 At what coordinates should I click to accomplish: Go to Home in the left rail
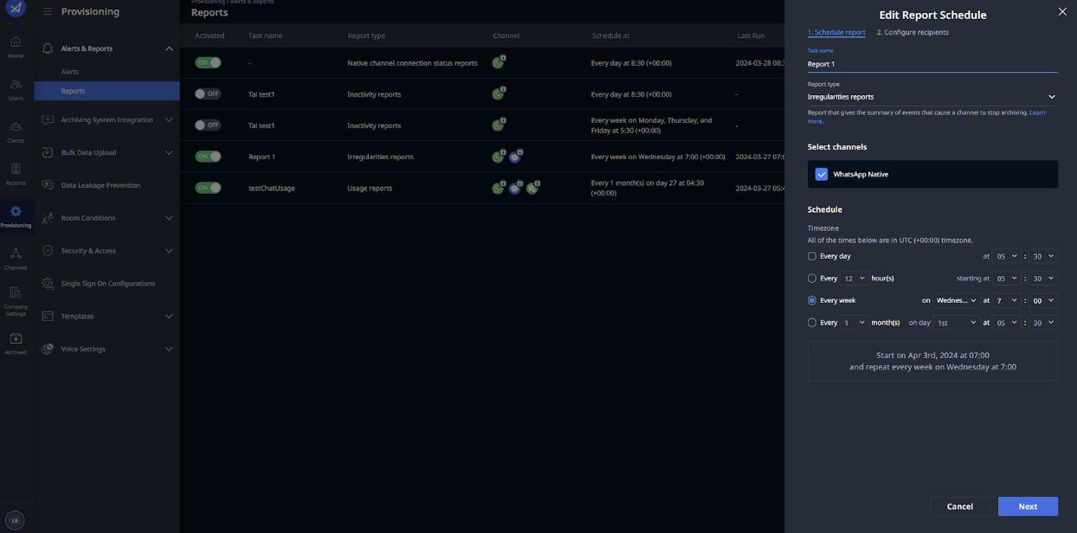tap(16, 47)
